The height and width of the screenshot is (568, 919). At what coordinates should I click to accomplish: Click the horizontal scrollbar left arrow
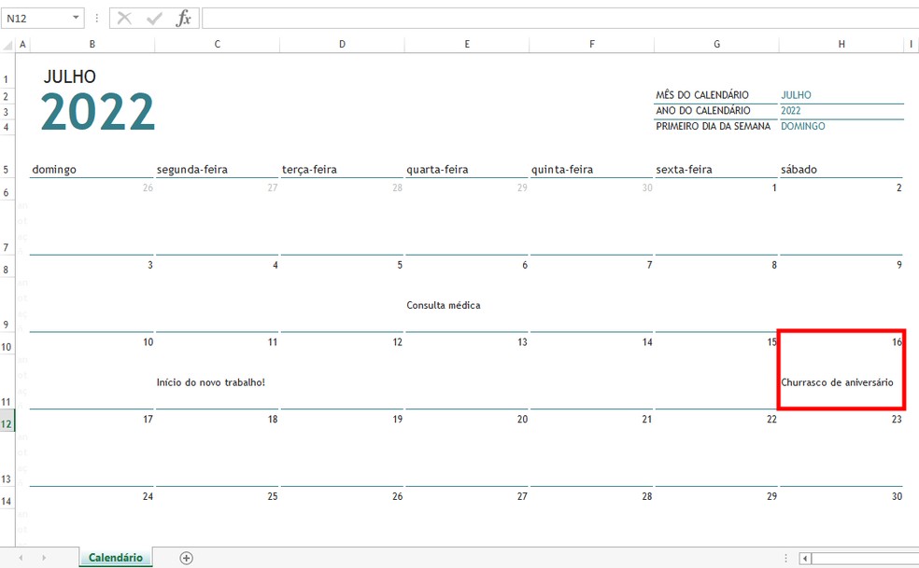pyautogui.click(x=804, y=557)
